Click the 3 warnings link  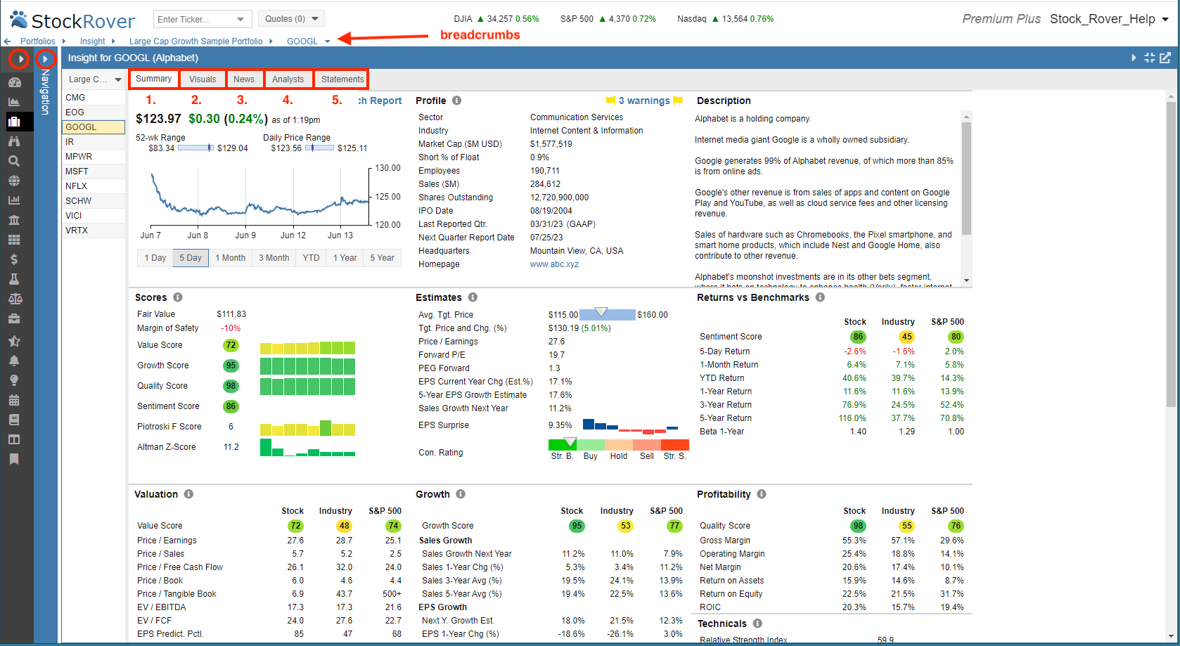tap(644, 101)
